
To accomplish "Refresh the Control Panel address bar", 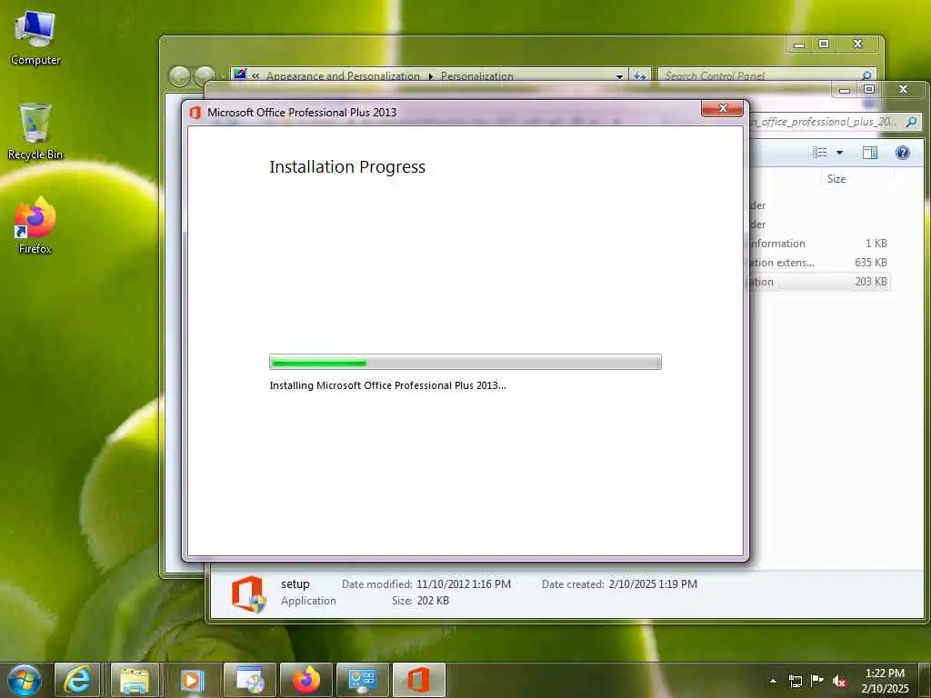I will 639,76.
